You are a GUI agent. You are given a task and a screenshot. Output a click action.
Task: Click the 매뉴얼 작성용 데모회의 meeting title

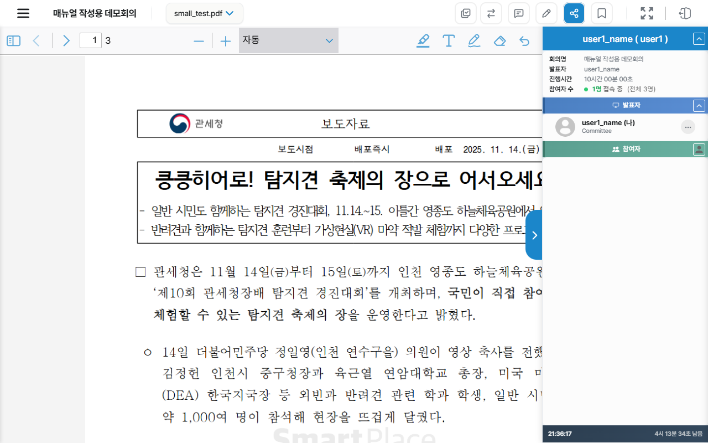tap(95, 13)
